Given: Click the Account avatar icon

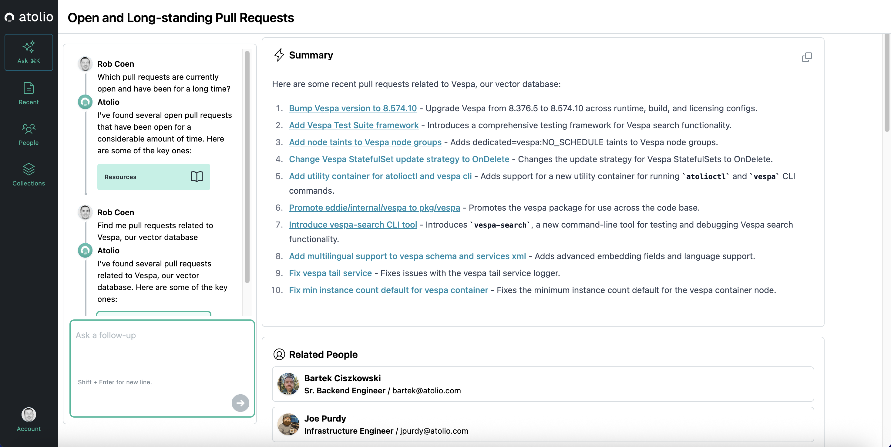Looking at the screenshot, I should 29,414.
